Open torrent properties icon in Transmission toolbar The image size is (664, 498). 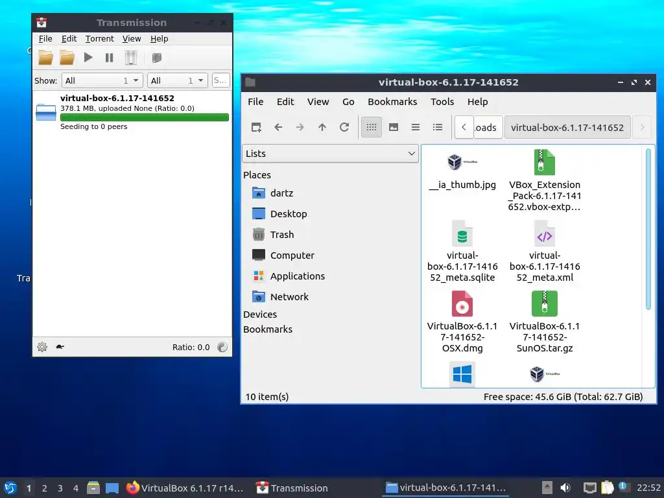coord(157,58)
